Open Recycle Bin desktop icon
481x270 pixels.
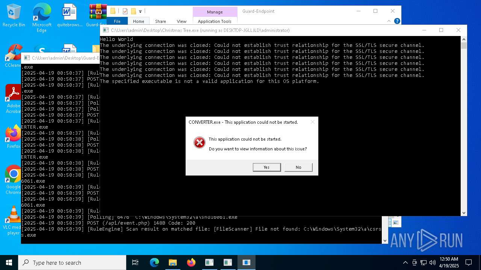coord(14,16)
